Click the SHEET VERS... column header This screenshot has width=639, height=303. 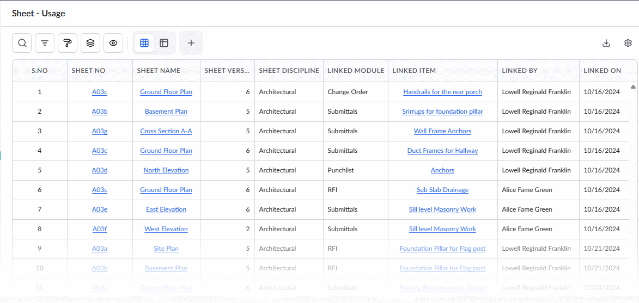pyautogui.click(x=227, y=71)
